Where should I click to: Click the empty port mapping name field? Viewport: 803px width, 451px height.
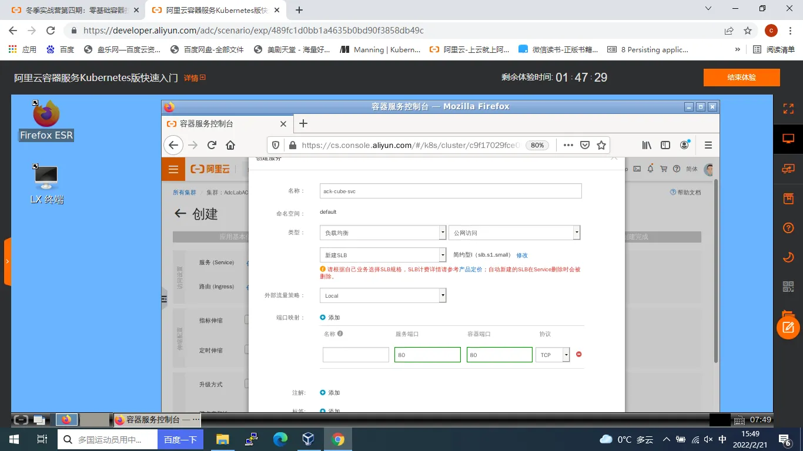[356, 355]
